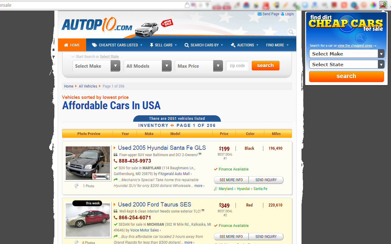The height and width of the screenshot is (244, 391).
Task: Click All Vehicles in the breadcrumb
Action: [x=88, y=86]
